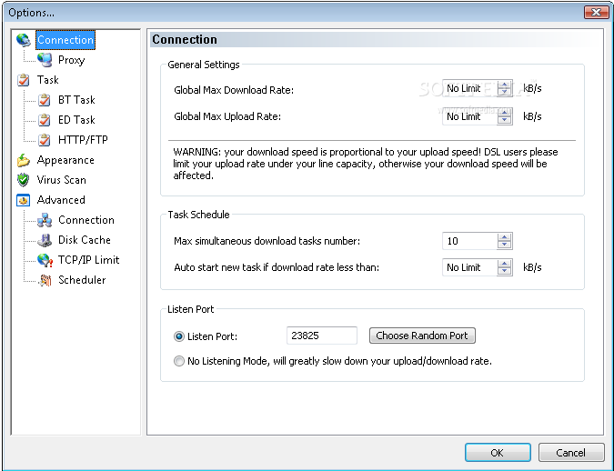Image resolution: width=614 pixels, height=471 pixels.
Task: Open Connection under Advanced
Action: pos(86,220)
